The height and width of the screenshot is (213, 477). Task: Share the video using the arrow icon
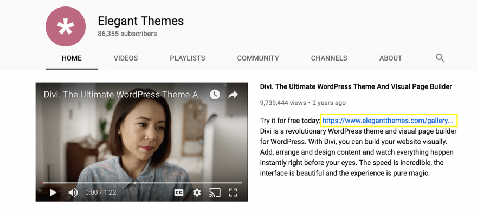[233, 95]
